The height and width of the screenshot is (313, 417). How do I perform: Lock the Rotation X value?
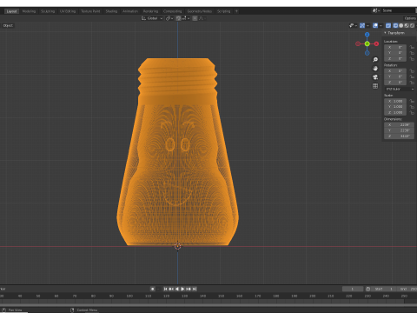(412, 71)
